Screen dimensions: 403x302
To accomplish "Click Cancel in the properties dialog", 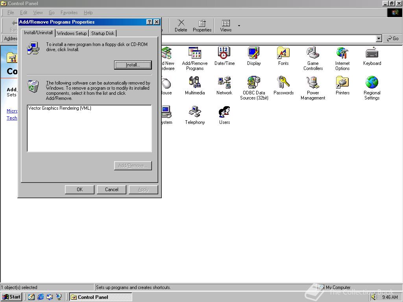I will [x=111, y=190].
